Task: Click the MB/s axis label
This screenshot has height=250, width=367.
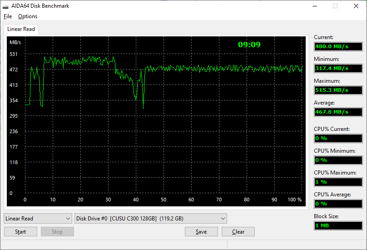Action: [x=15, y=42]
